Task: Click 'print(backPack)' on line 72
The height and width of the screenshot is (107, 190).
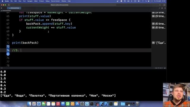Action: coord(25,43)
